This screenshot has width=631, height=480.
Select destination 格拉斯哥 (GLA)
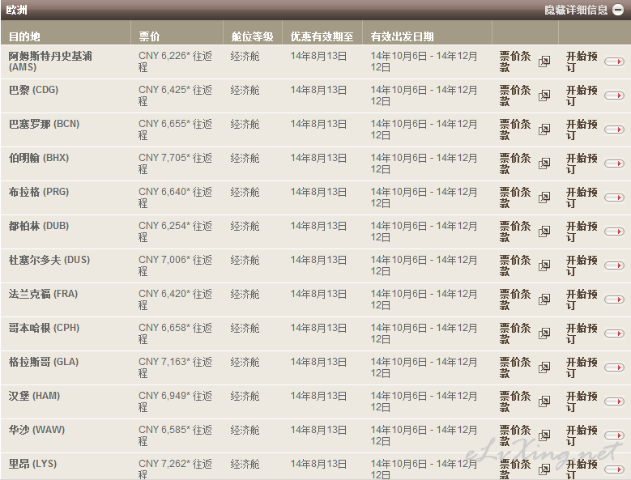44,361
